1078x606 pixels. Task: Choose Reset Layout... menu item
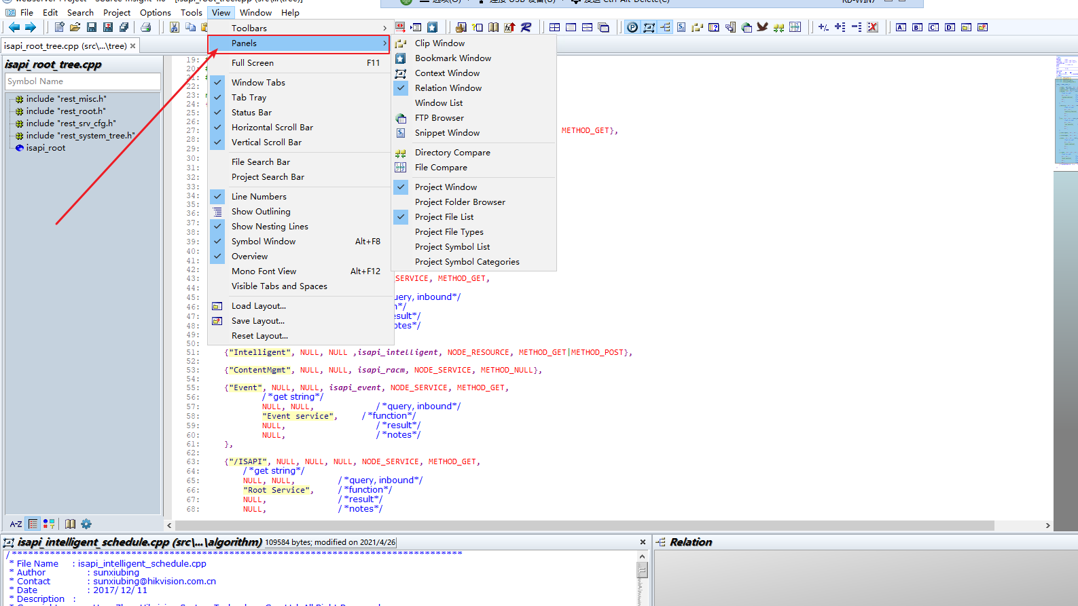click(299, 335)
